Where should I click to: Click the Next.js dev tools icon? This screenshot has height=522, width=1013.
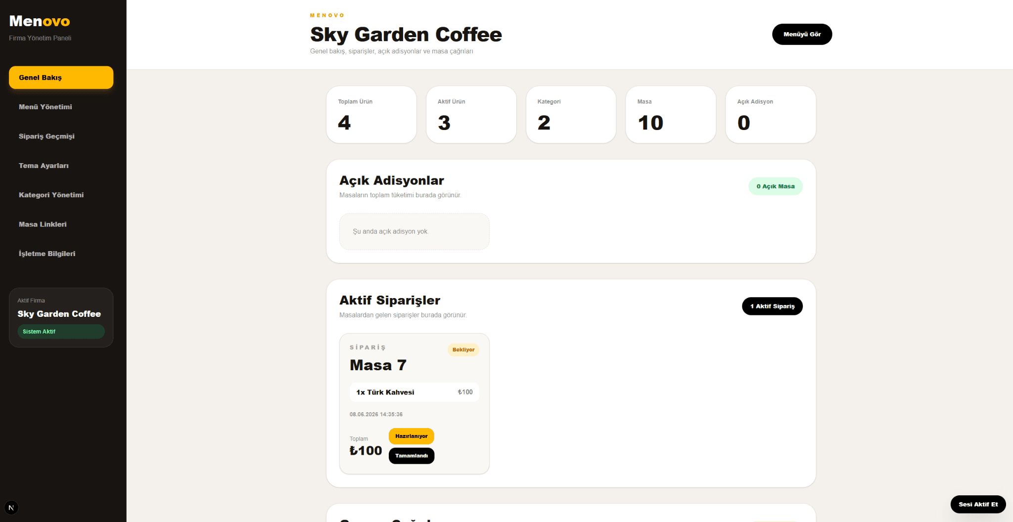[x=11, y=508]
